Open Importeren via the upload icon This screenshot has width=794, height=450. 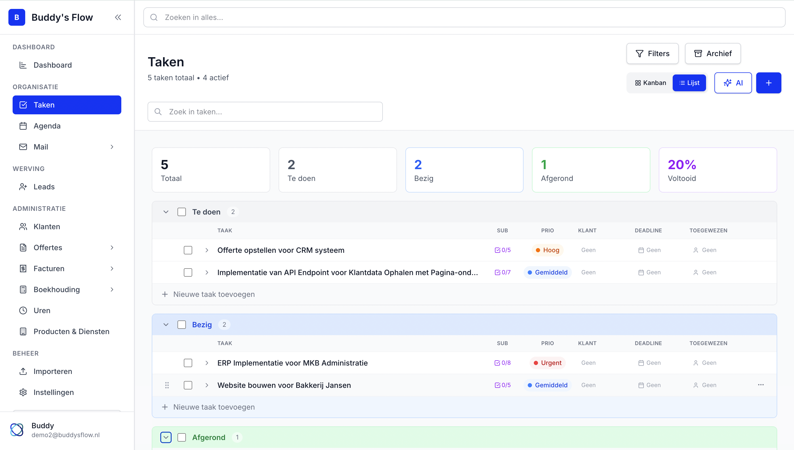[x=23, y=371]
